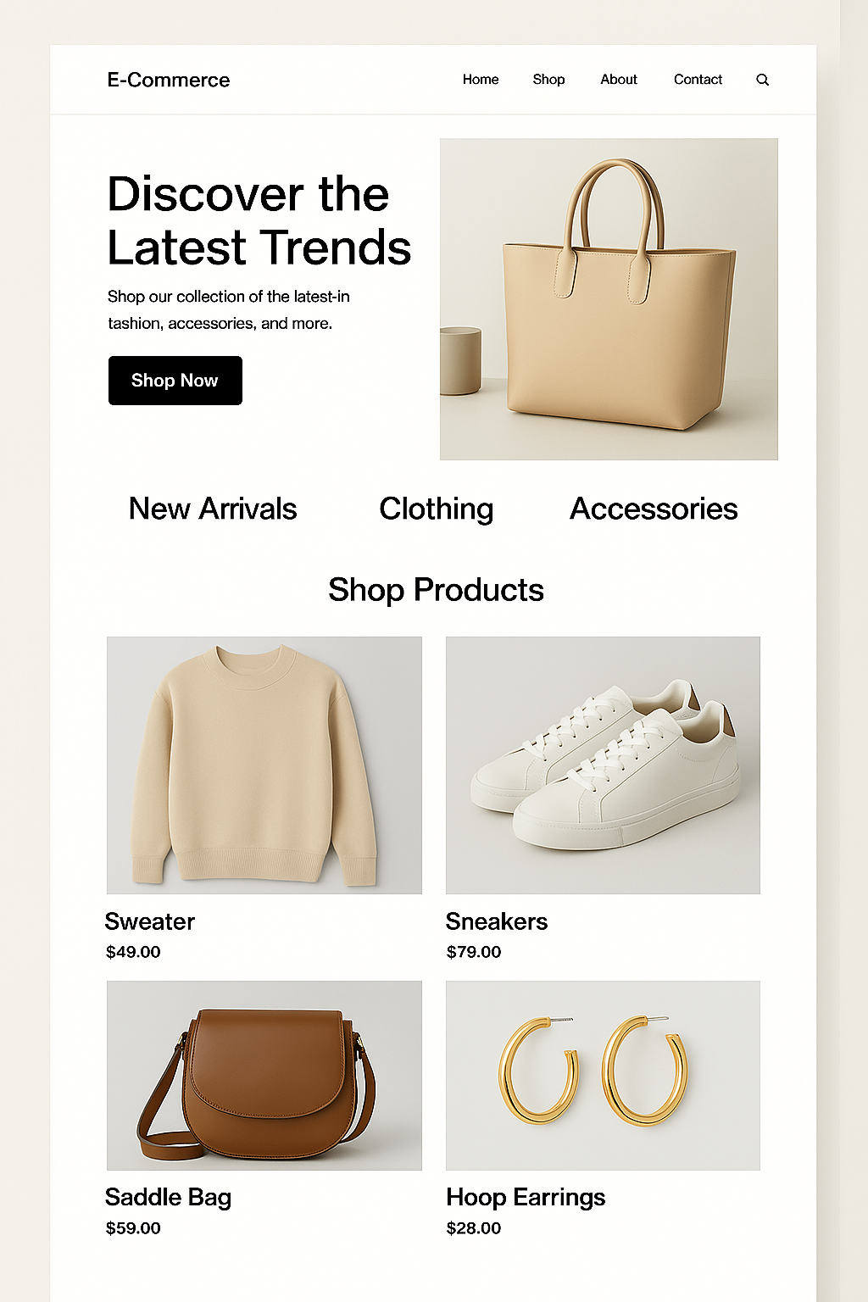Open the Hoop Earrings product image

[x=603, y=1076]
